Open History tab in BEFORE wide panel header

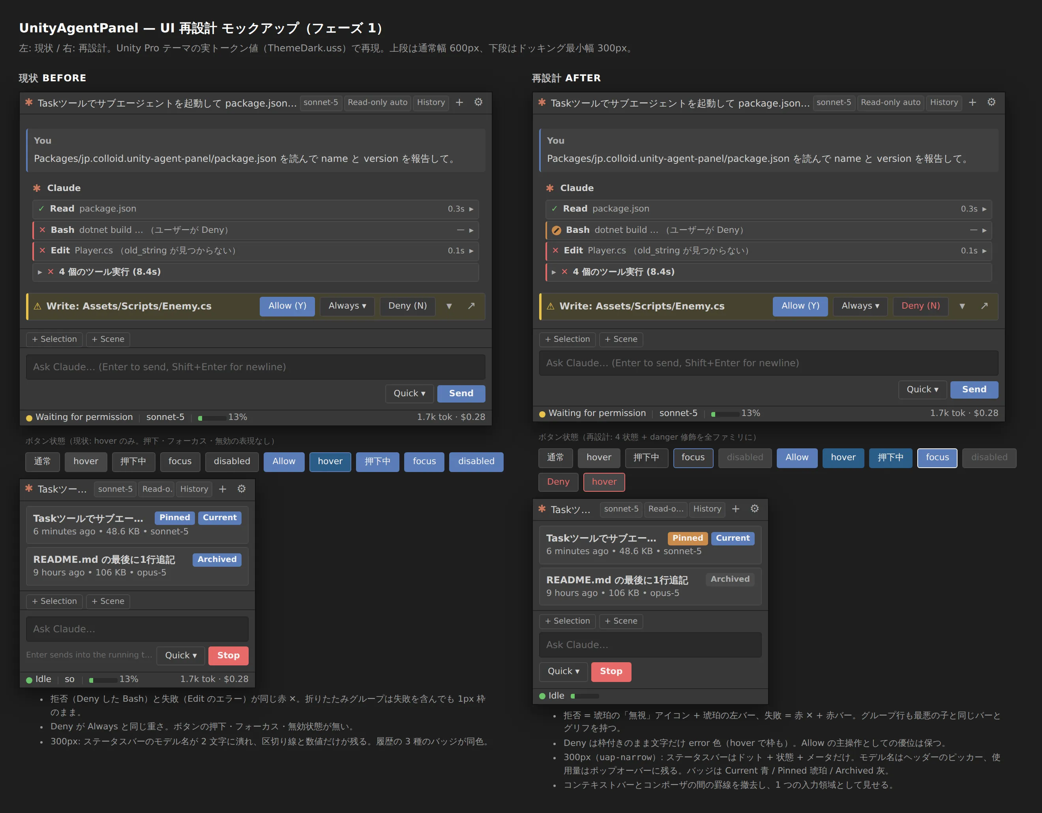[x=431, y=103]
